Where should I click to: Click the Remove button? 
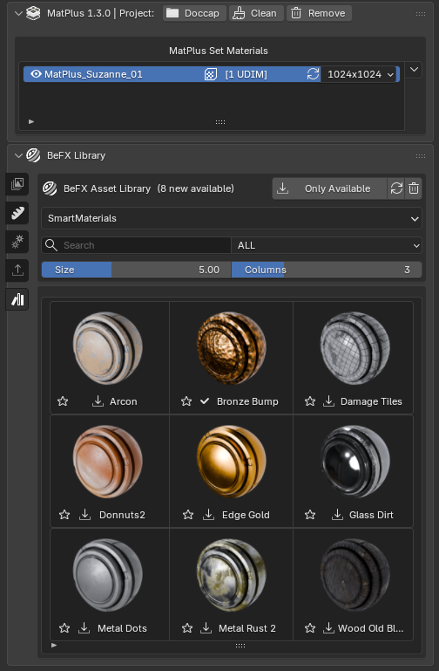pyautogui.click(x=319, y=13)
